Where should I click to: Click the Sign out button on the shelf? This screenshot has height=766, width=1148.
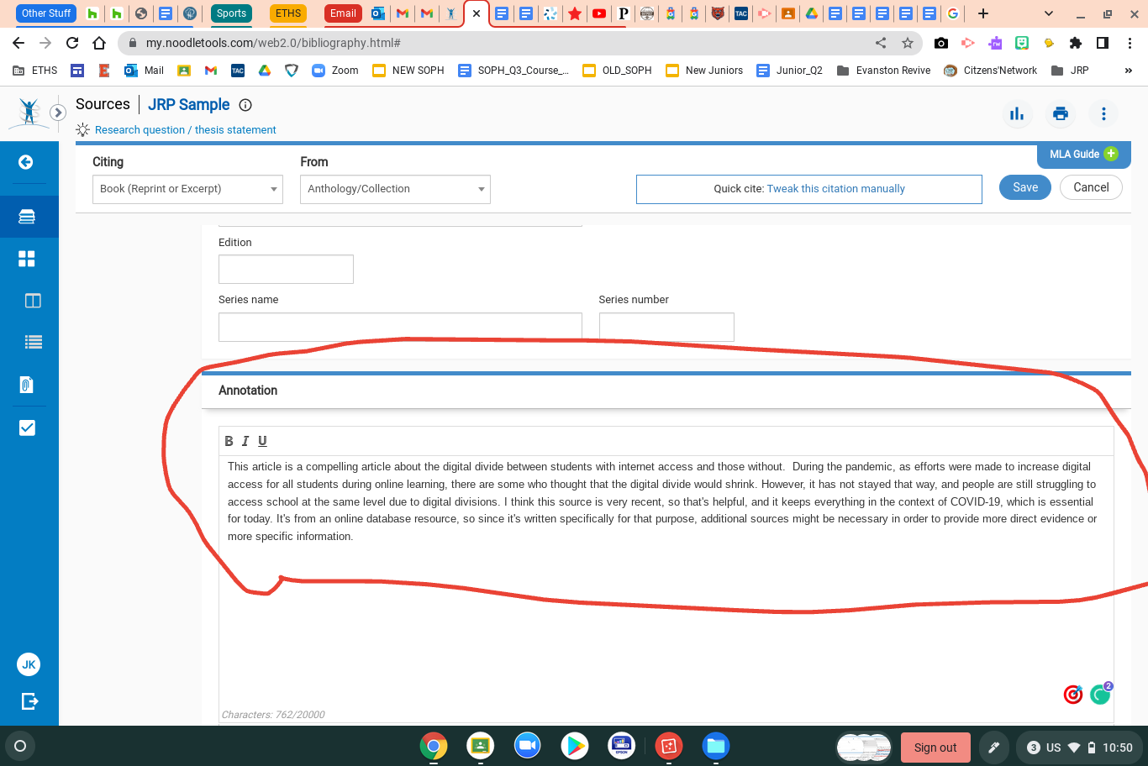pyautogui.click(x=935, y=748)
